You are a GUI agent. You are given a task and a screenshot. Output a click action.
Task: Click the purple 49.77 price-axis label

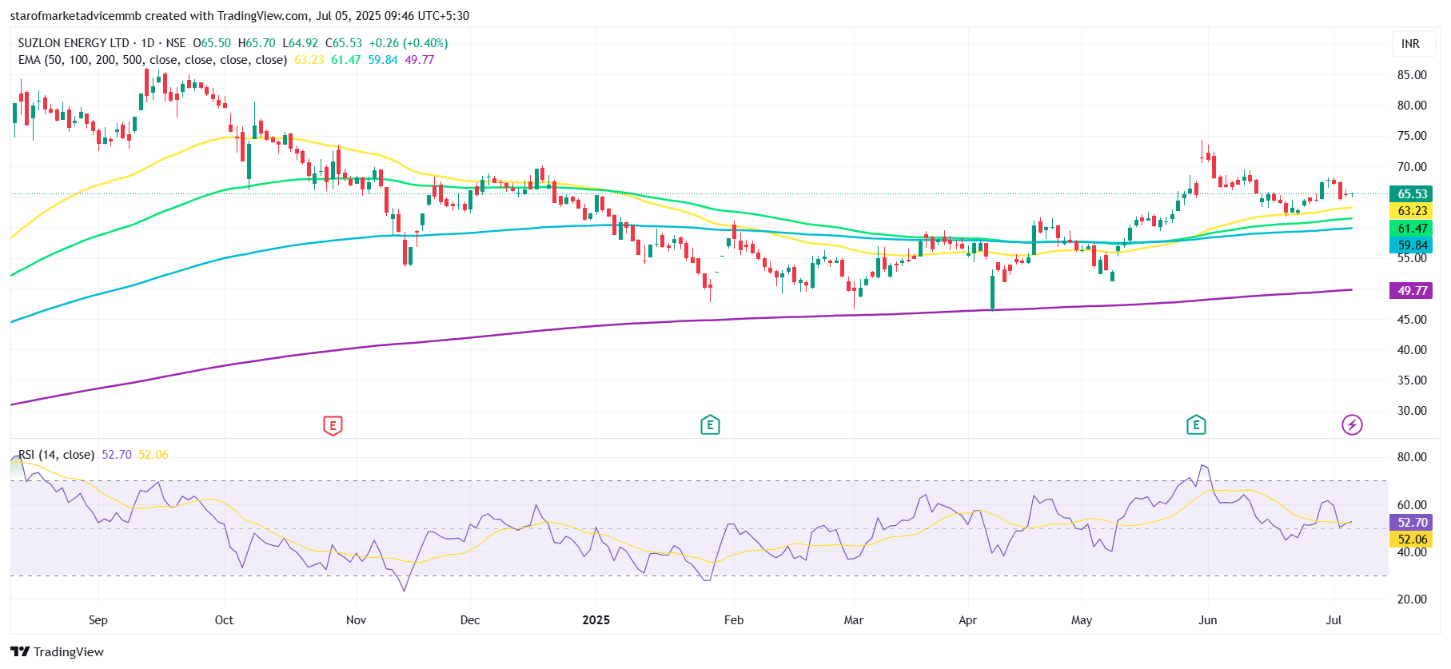point(1411,291)
